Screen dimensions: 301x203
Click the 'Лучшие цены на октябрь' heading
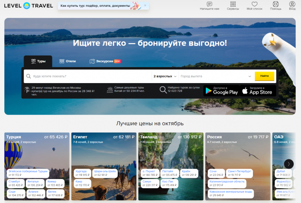pos(150,123)
